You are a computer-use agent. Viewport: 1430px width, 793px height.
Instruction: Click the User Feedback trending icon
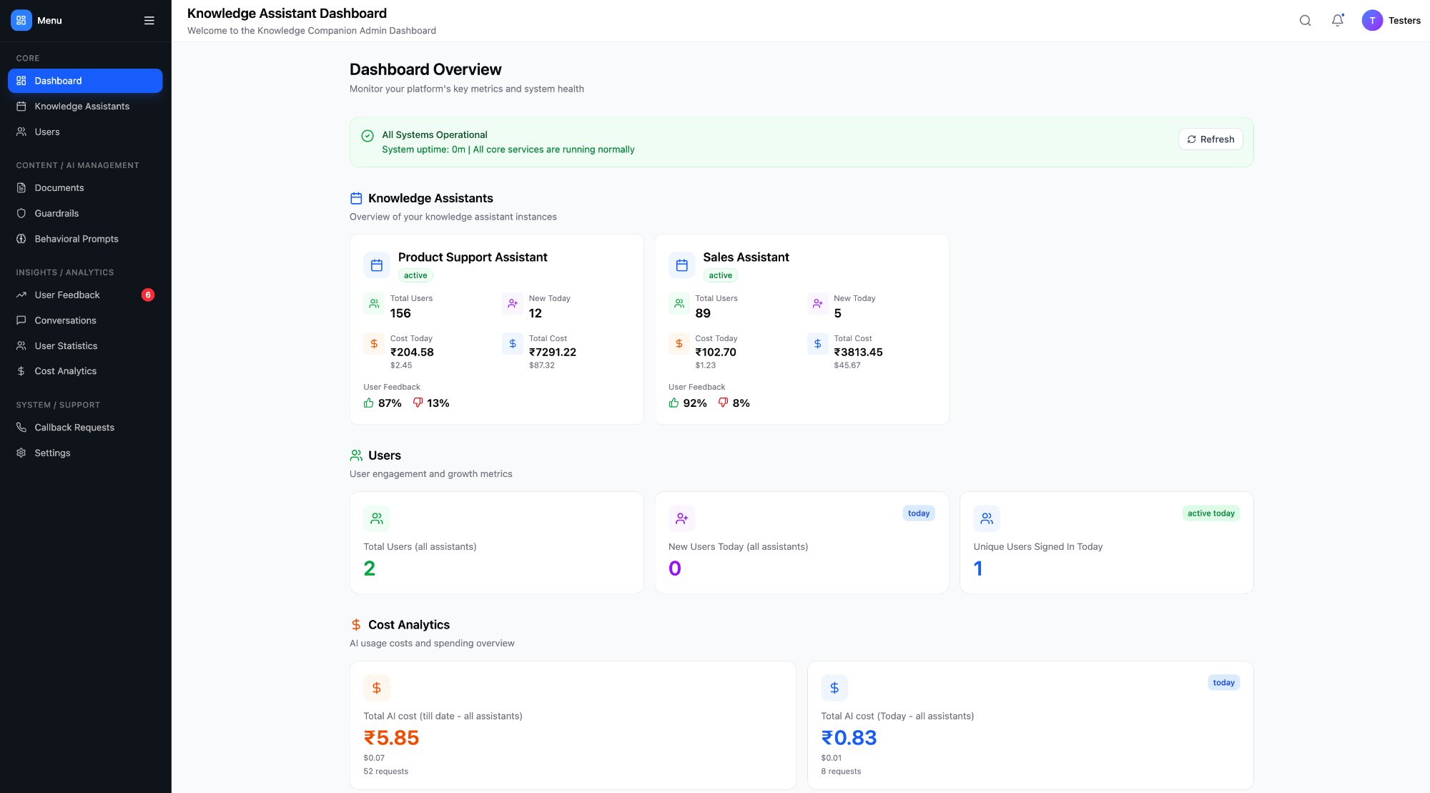click(x=21, y=295)
